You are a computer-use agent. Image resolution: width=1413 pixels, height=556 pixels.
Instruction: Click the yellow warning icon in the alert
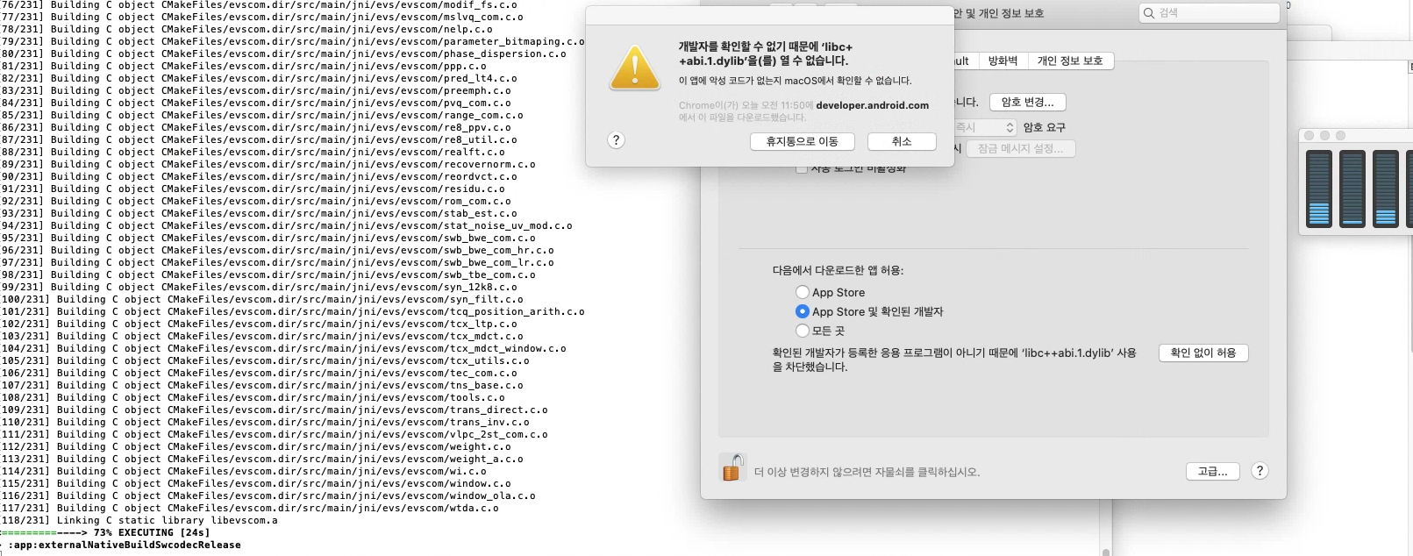tap(634, 68)
